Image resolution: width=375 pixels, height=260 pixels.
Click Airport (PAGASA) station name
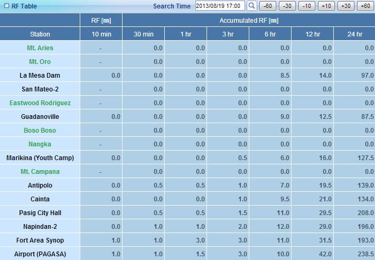40,254
